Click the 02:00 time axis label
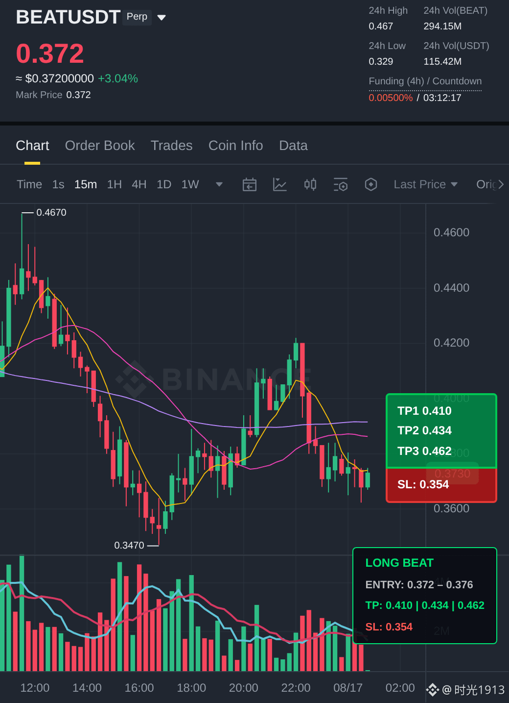509x703 pixels. (400, 688)
